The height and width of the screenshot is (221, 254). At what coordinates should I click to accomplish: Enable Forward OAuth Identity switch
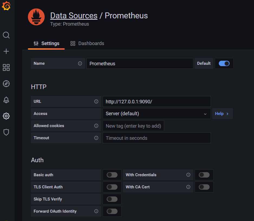(x=112, y=211)
